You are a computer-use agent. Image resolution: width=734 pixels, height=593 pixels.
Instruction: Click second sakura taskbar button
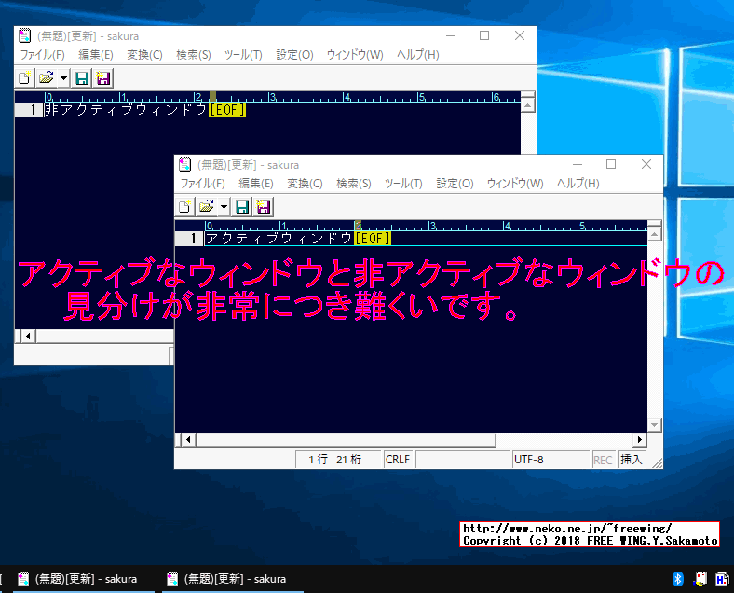point(233,579)
